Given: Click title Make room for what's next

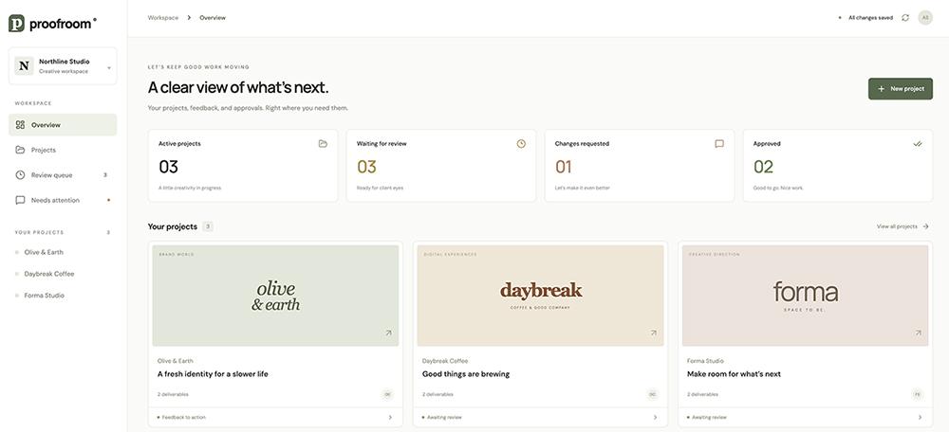Looking at the screenshot, I should [734, 374].
